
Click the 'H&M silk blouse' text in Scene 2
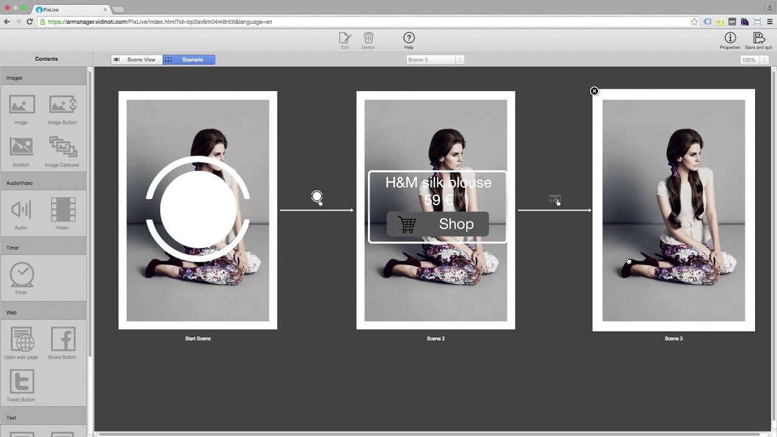click(x=438, y=183)
